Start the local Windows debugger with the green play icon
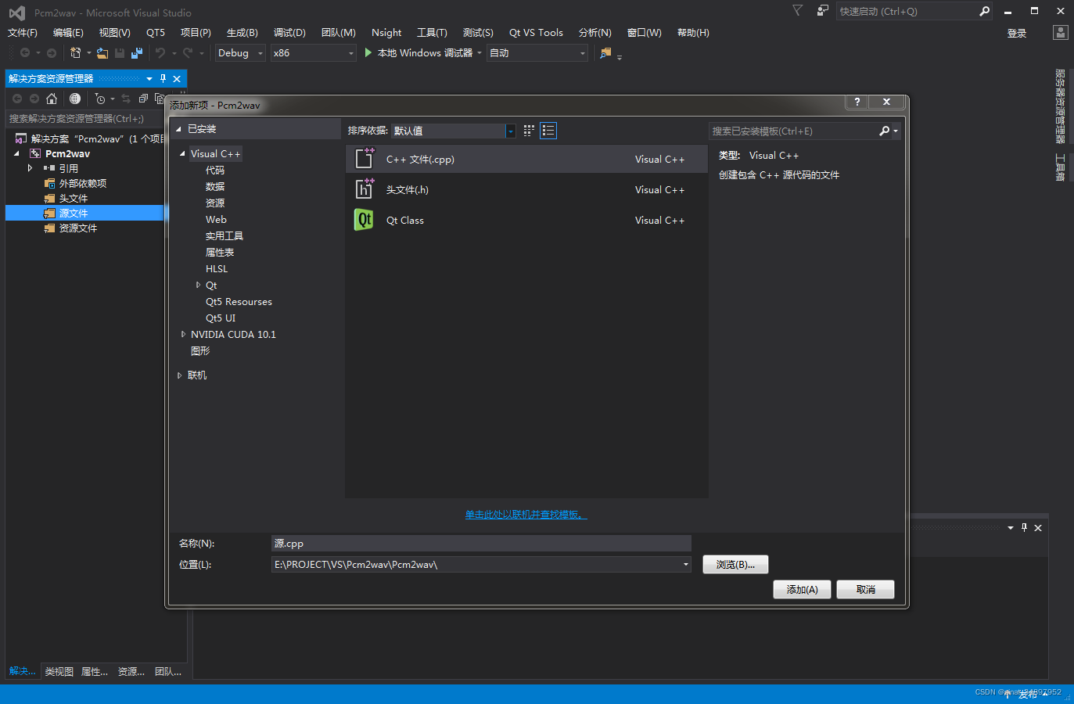 pos(368,52)
